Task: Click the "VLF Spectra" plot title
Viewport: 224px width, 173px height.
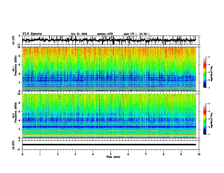Action: tap(32, 34)
